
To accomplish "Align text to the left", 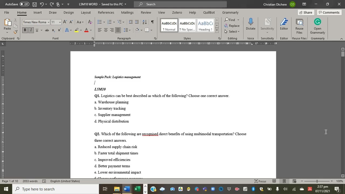I will coord(99,30).
